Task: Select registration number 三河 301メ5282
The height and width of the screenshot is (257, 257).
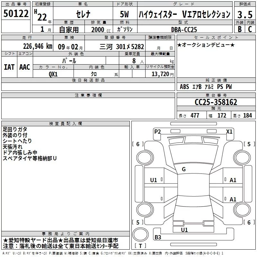Action: pyautogui.click(x=122, y=47)
